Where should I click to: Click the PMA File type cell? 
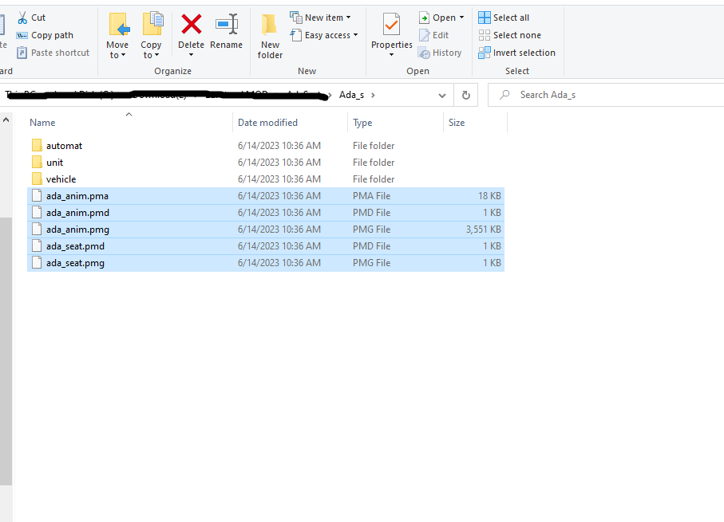tap(372, 196)
